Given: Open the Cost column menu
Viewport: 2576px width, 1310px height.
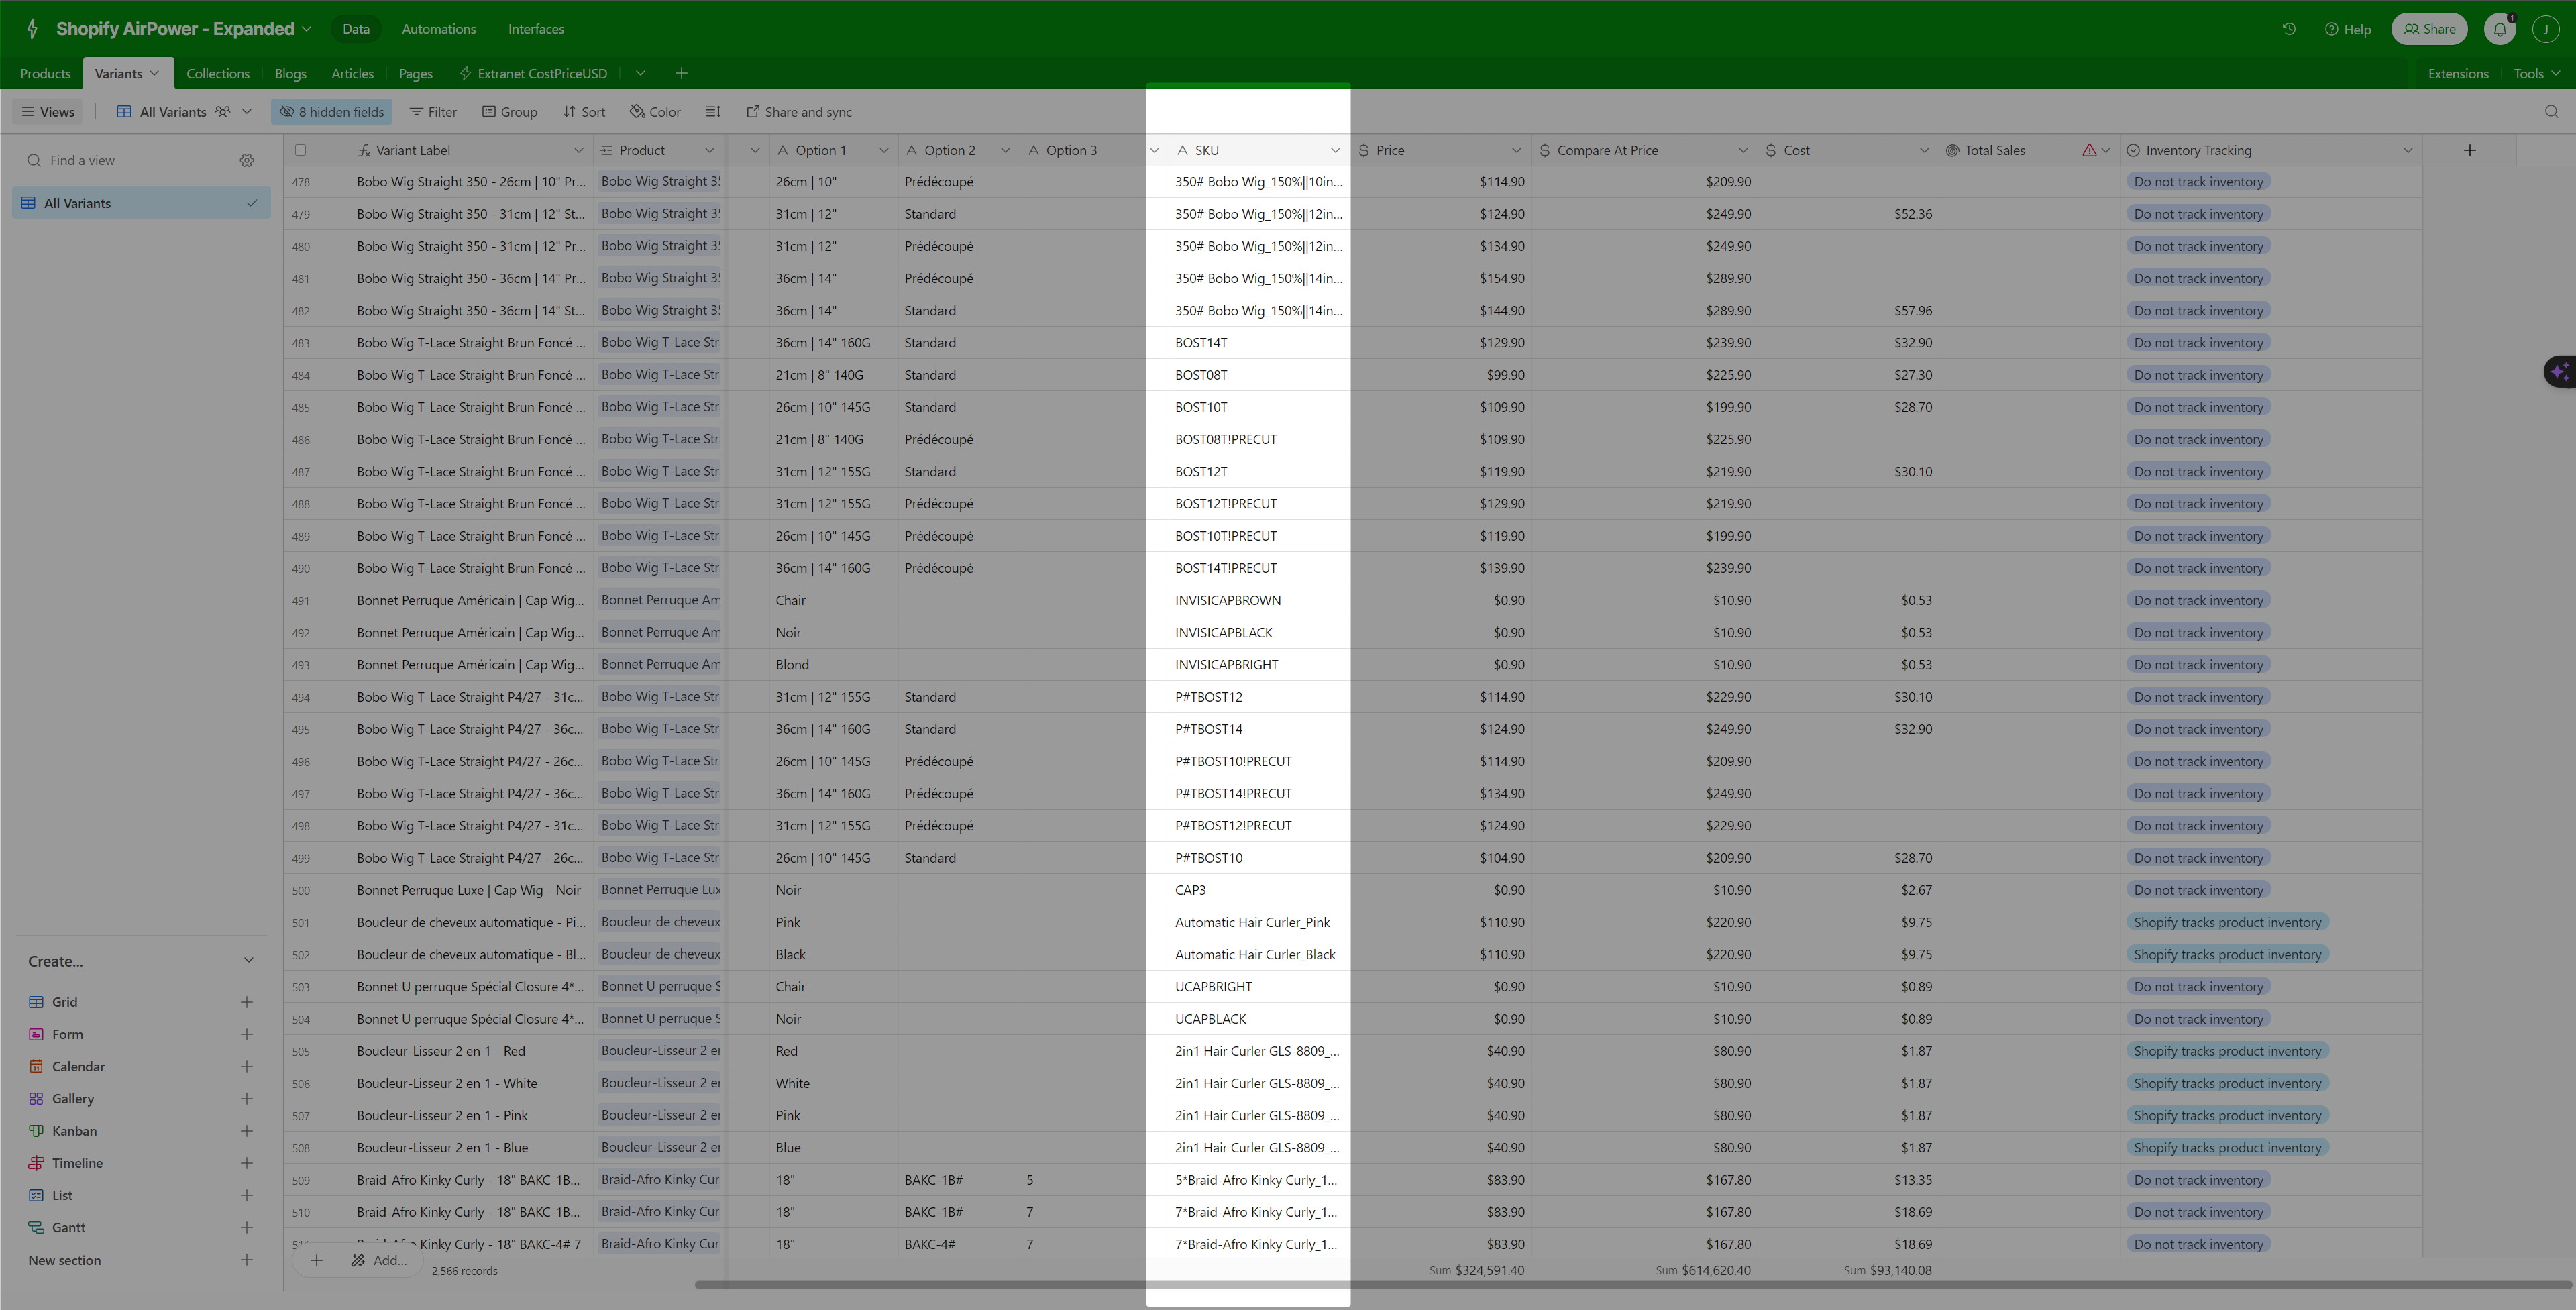Looking at the screenshot, I should tap(1924, 150).
